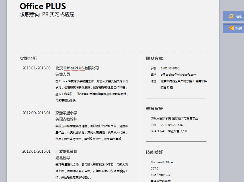Click the 英语支教教师 position title
This screenshot has height=182, width=244.
click(66, 119)
